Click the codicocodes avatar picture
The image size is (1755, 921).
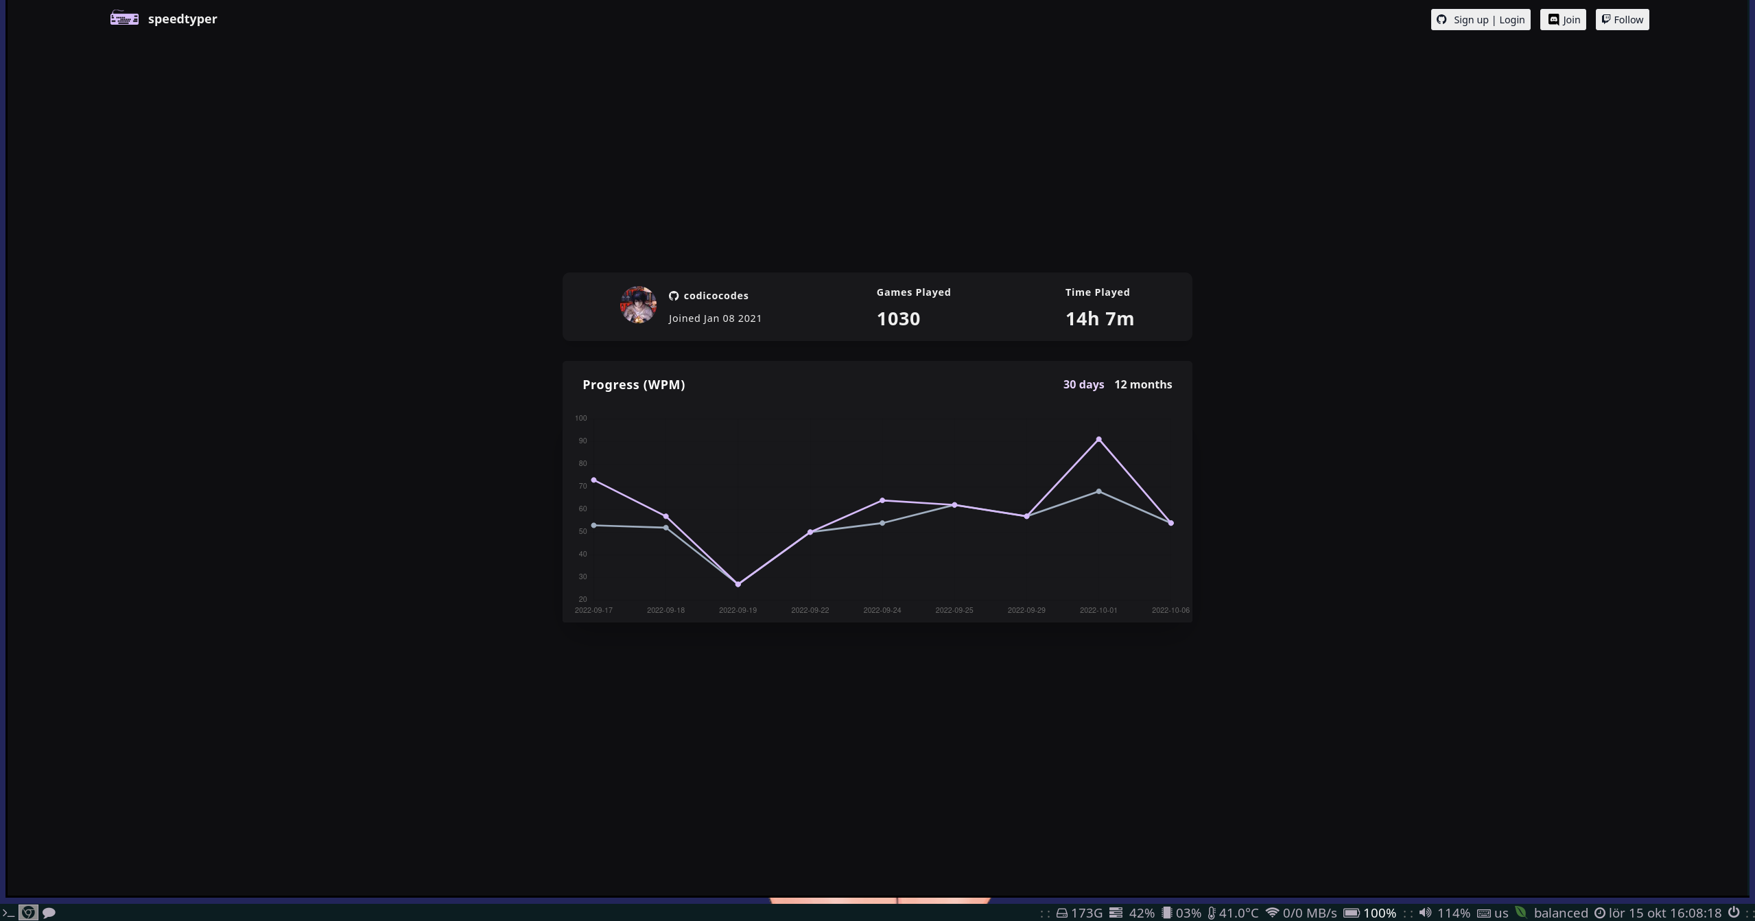click(x=638, y=305)
